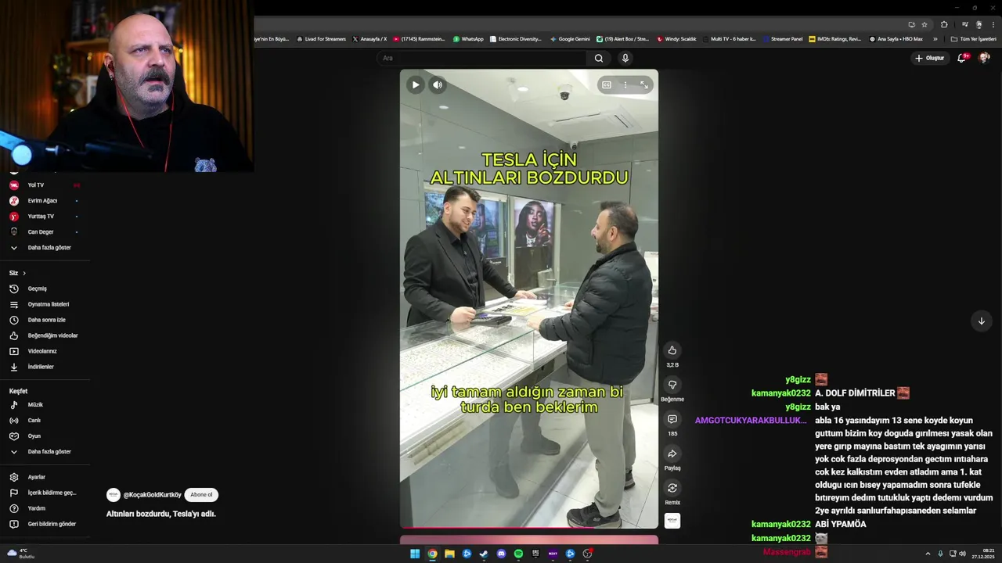Screen dimensions: 1002x563
Task: Open the Short's three-dot options menu
Action: 625,84
